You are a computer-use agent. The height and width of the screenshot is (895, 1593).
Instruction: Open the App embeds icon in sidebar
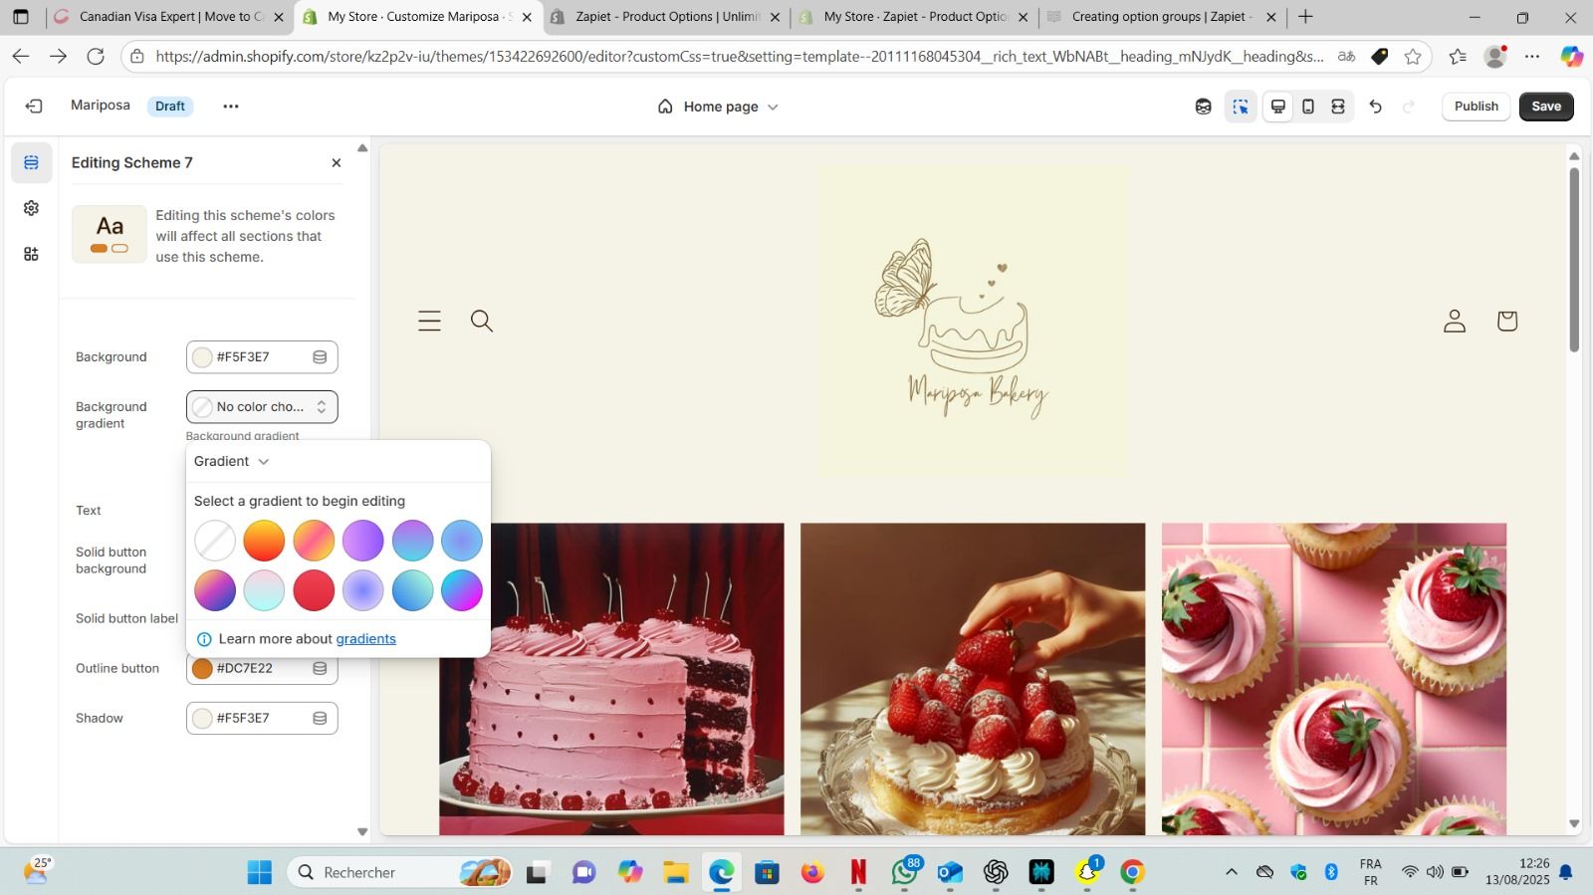(x=32, y=254)
